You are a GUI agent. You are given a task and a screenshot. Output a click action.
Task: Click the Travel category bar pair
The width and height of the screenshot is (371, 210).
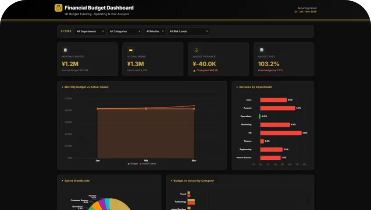coord(189,194)
